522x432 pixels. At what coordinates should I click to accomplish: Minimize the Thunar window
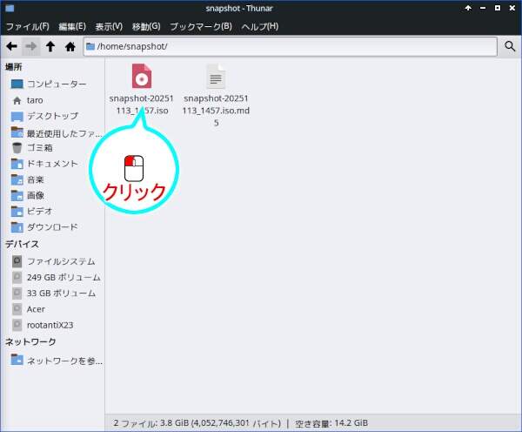[x=483, y=8]
